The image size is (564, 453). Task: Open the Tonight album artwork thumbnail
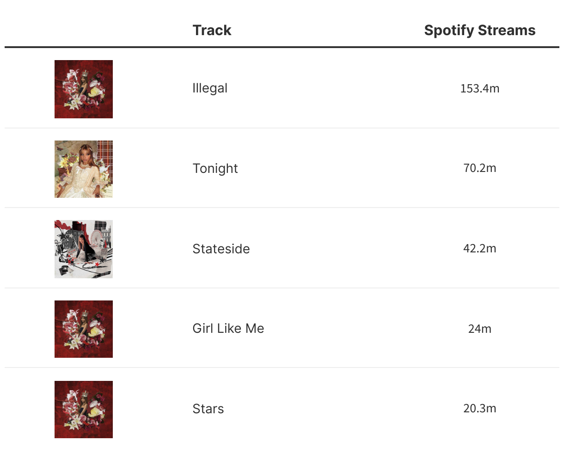click(84, 169)
